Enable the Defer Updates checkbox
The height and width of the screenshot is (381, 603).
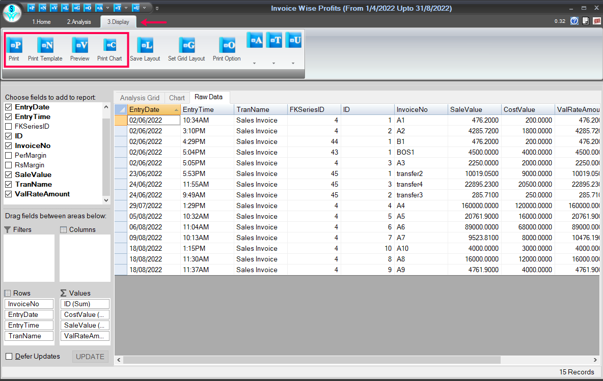tap(9, 357)
